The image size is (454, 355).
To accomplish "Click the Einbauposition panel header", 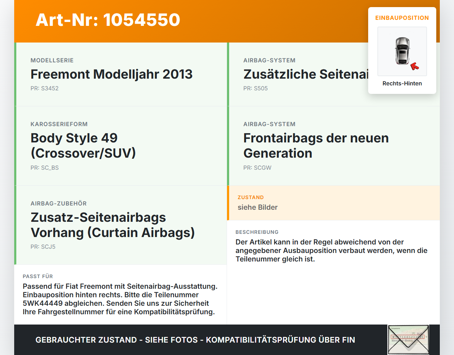I will coord(402,18).
